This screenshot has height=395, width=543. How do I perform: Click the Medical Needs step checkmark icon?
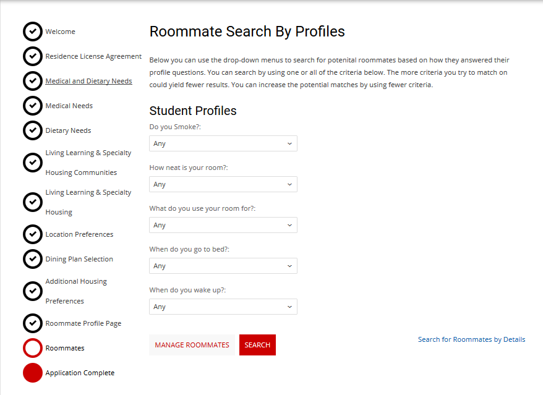33,106
